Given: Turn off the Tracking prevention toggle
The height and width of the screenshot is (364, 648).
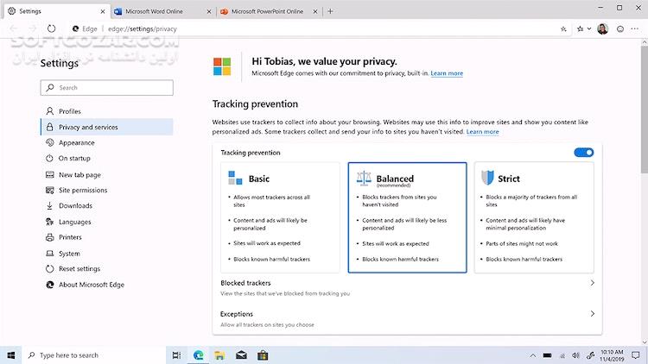Looking at the screenshot, I should [583, 153].
